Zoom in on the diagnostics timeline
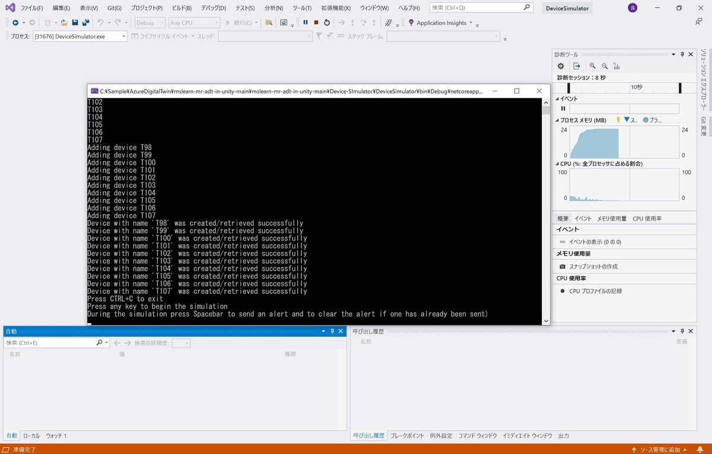 tap(592, 66)
